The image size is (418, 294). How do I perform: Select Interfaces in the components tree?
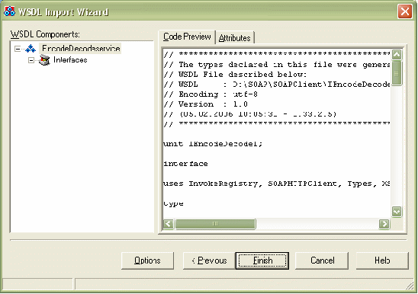70,60
